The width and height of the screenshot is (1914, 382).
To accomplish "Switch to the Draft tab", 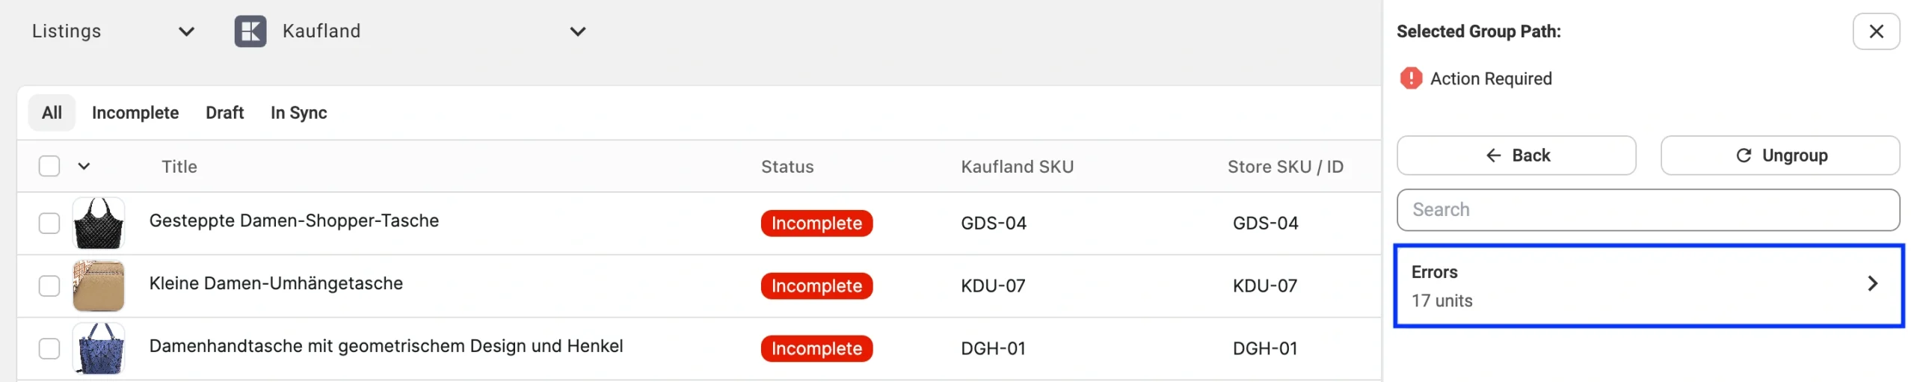I will pos(224,113).
